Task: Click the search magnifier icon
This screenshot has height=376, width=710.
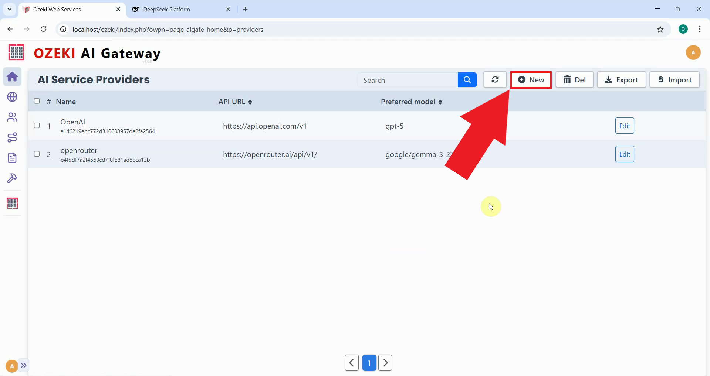Action: coord(467,79)
